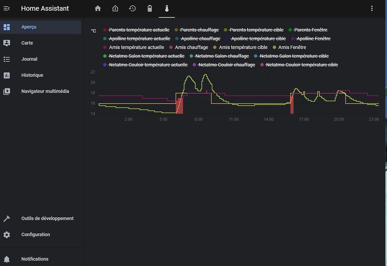Image resolution: width=387 pixels, height=266 pixels.
Task: Collapse the sidebar with the menu icon
Action: coord(6,8)
